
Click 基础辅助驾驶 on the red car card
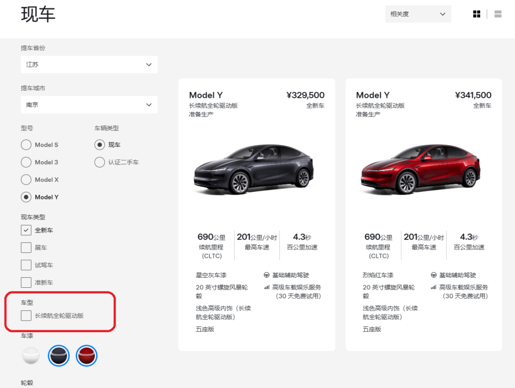(x=457, y=275)
